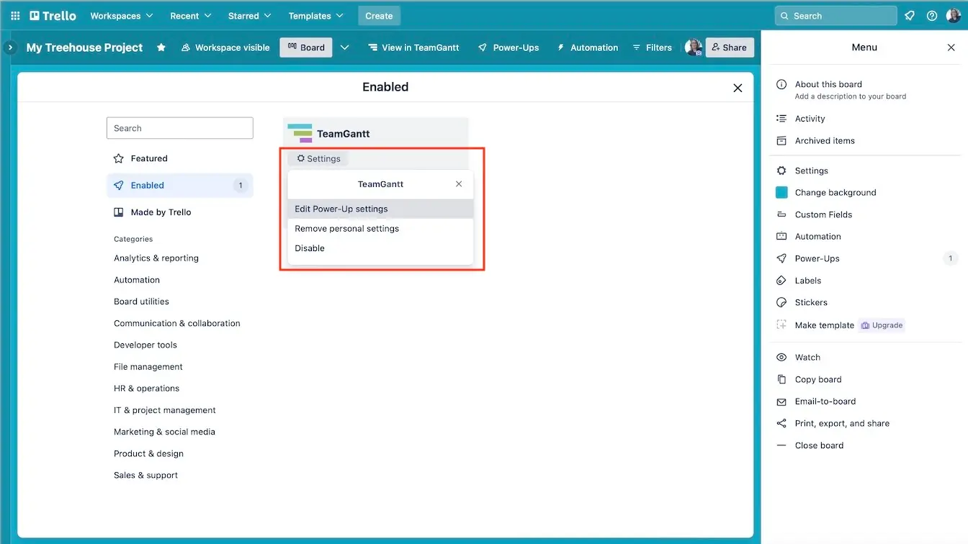The width and height of the screenshot is (968, 544).
Task: Expand the board views chevron
Action: tap(345, 47)
